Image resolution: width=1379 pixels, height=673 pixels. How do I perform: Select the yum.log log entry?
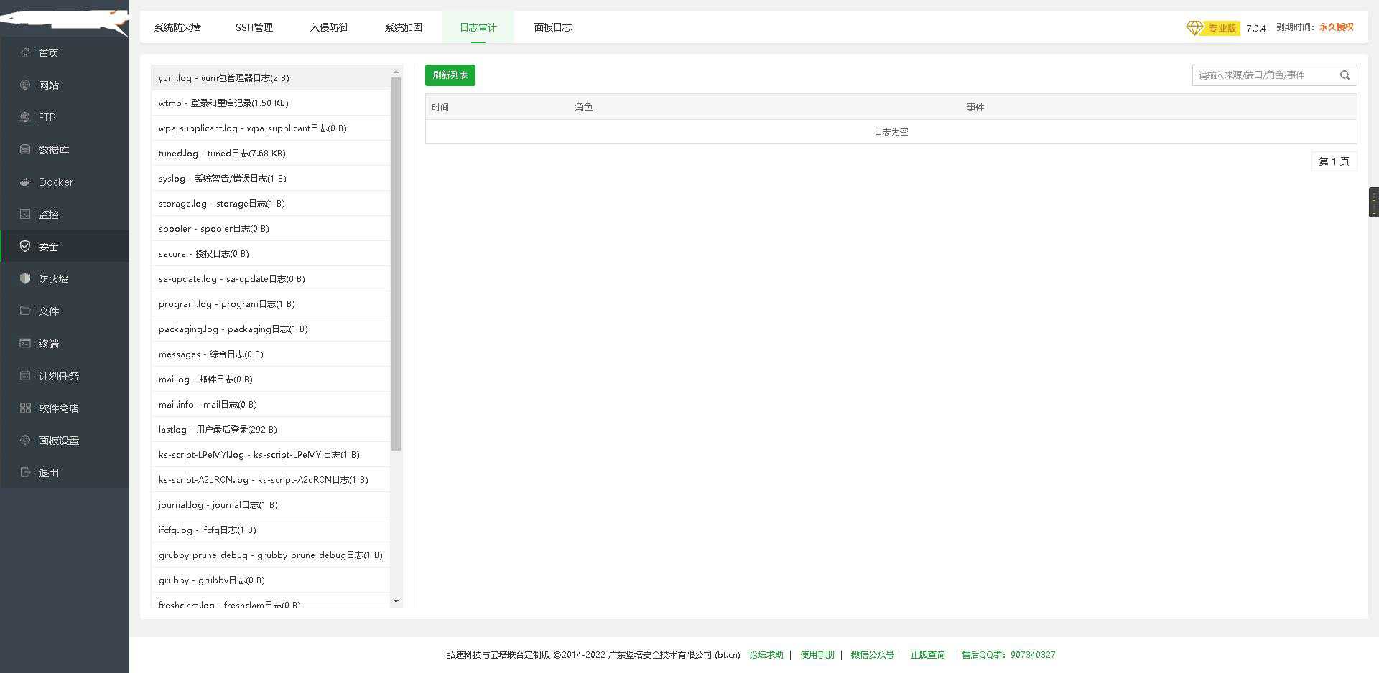271,77
